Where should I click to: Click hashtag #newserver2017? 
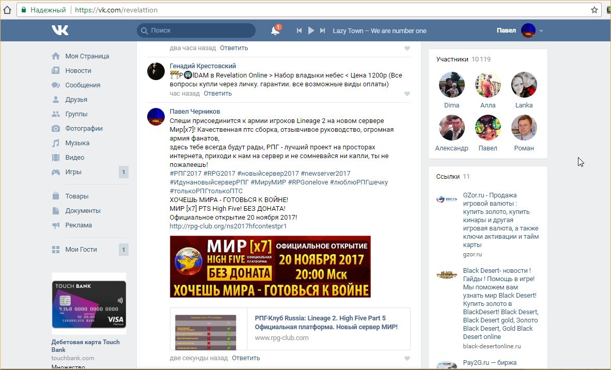325,174
